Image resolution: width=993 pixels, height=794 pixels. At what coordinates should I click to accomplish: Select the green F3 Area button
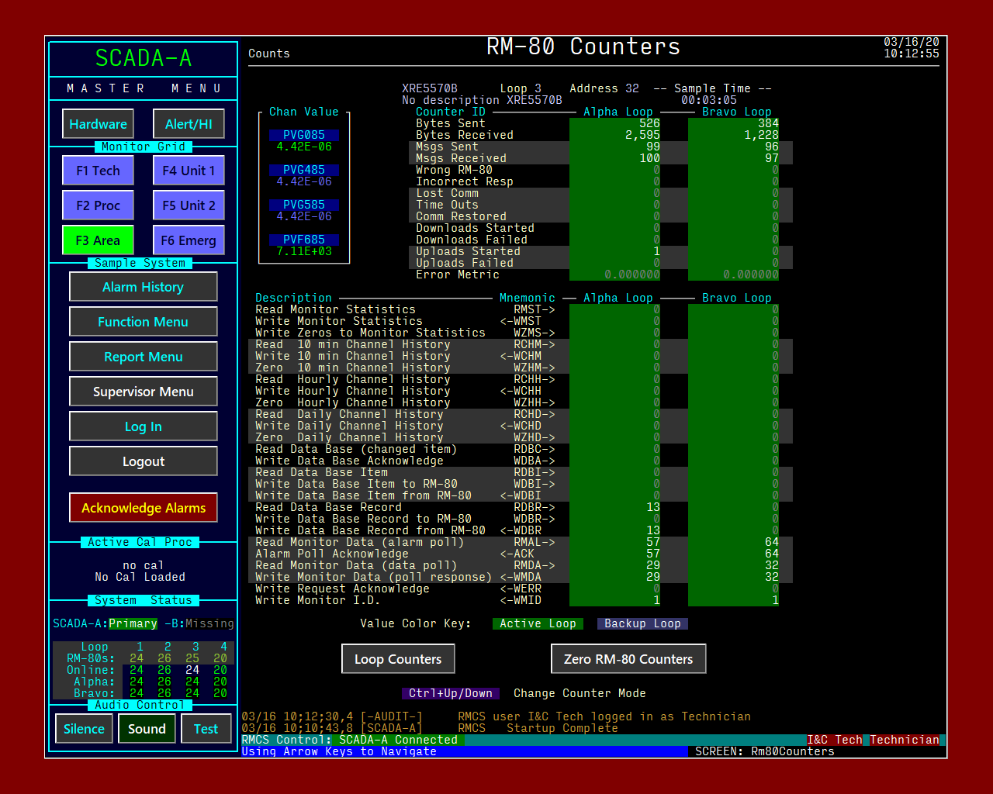click(x=98, y=240)
